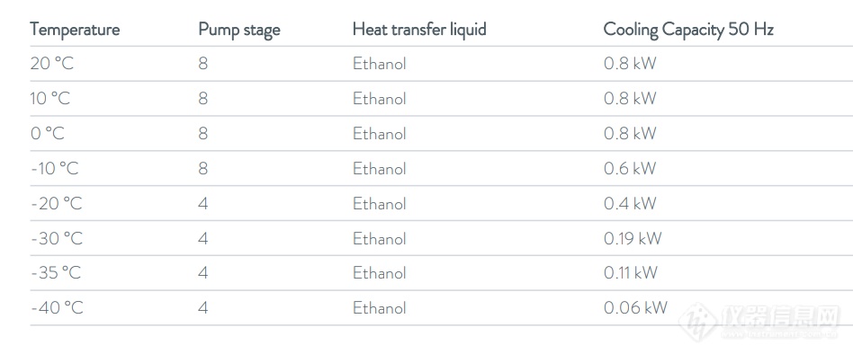Viewport: 853px width, 354px height.
Task: Click the Pump stage column header
Action: [239, 30]
